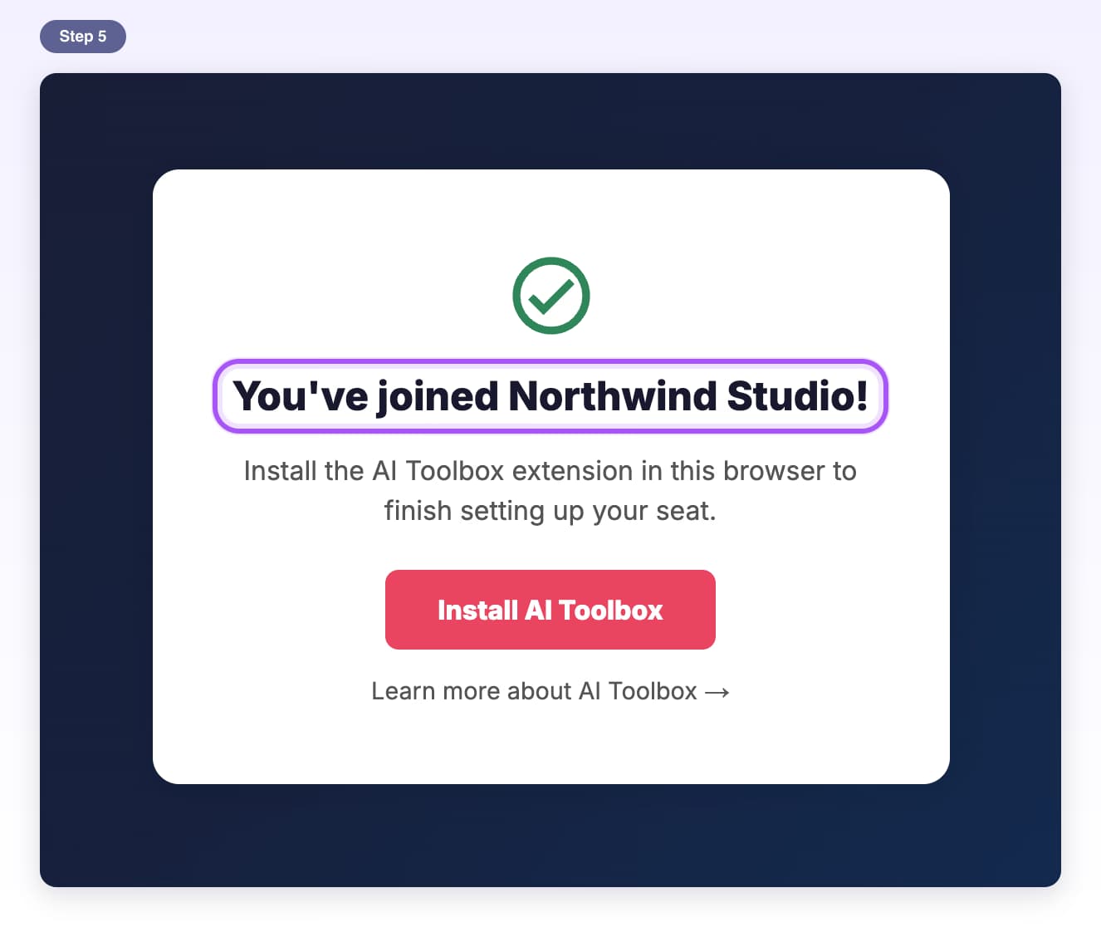Open the Learn more about AI Toolbox link
The image size is (1101, 927).
click(550, 691)
